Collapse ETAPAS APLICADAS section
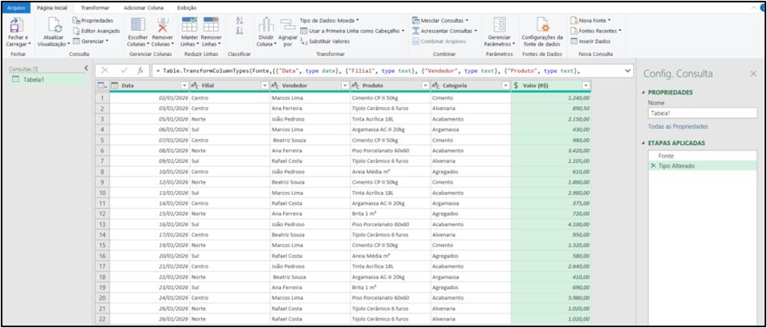767x328 pixels. tap(643, 143)
